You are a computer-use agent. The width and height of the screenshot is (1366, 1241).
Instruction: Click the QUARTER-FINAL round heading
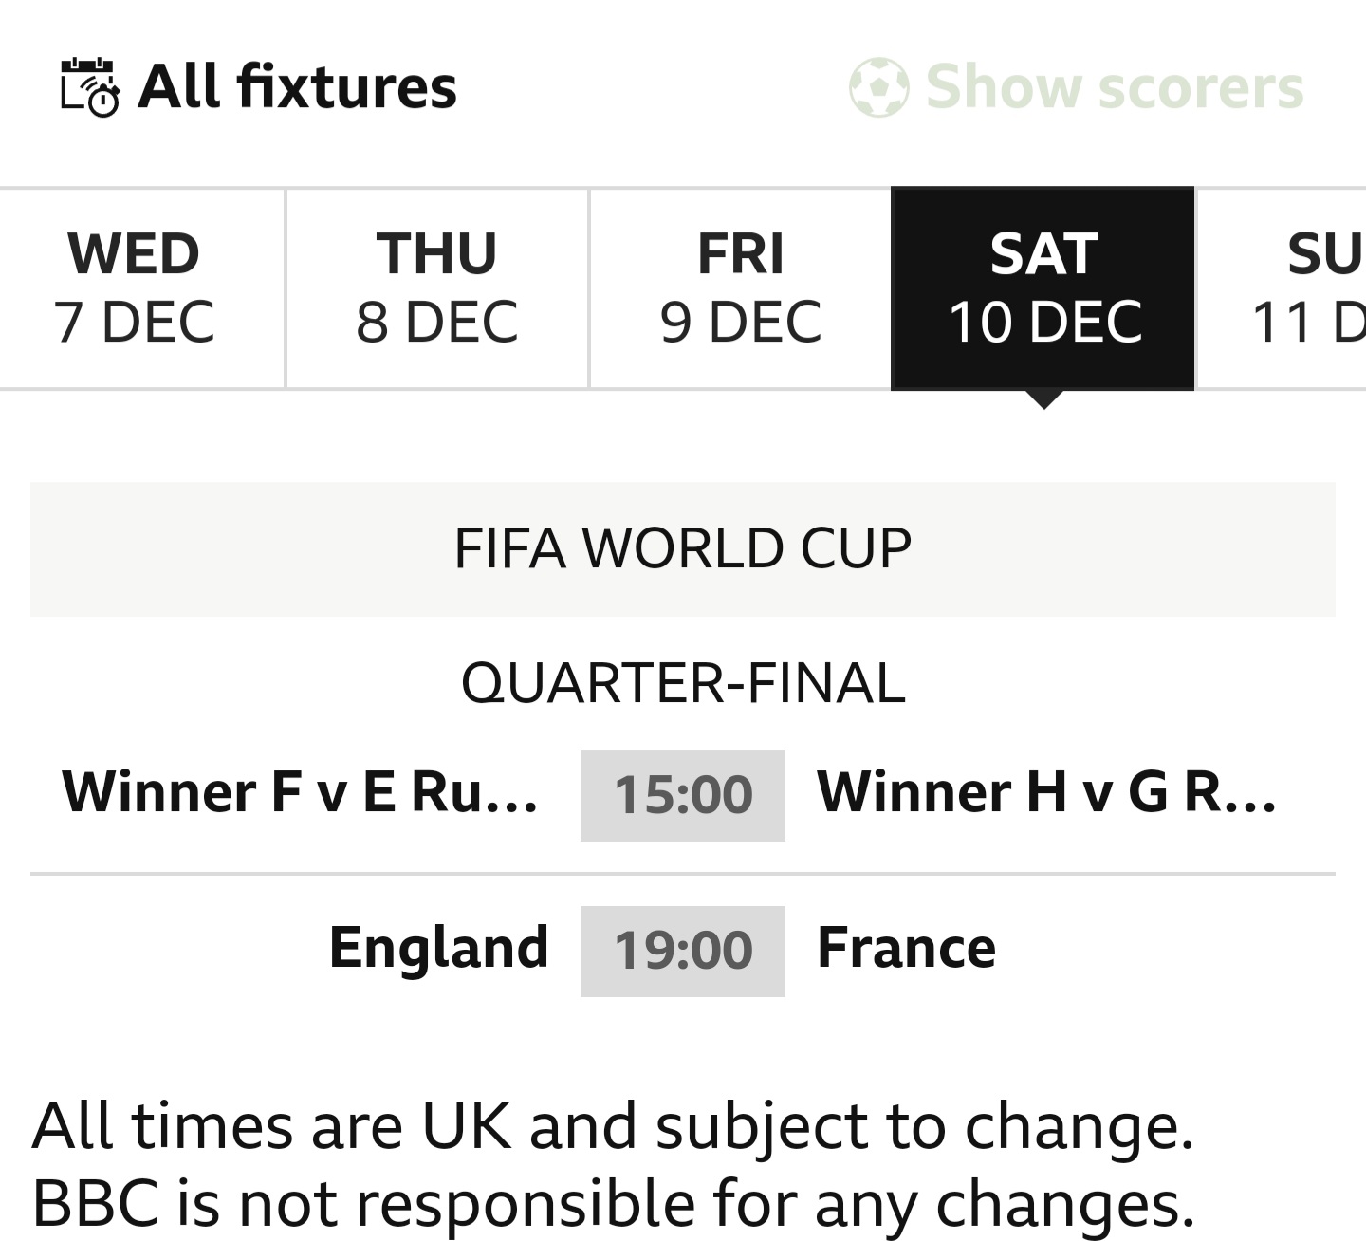click(683, 683)
